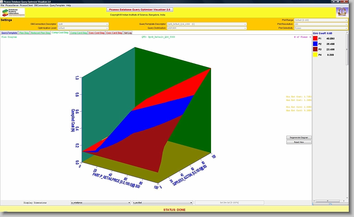Open the Sel Log tab
The width and height of the screenshot is (354, 217).
click(x=128, y=33)
